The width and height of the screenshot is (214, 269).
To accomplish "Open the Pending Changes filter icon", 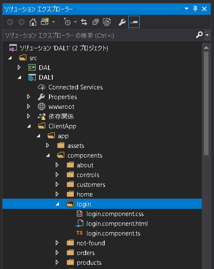I will click(x=68, y=22).
